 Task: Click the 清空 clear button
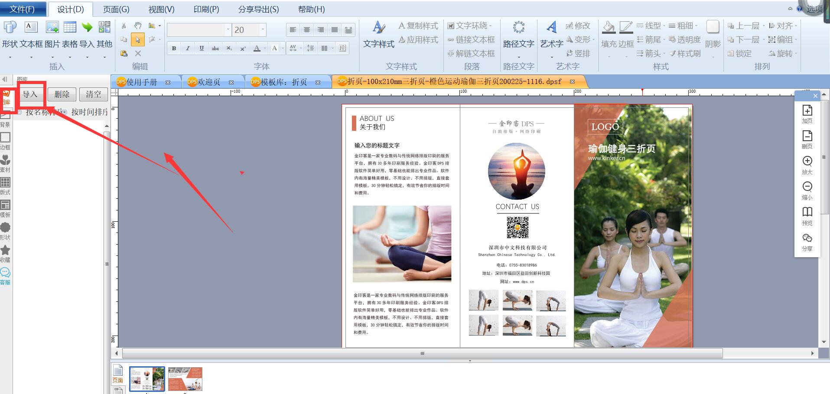[94, 94]
